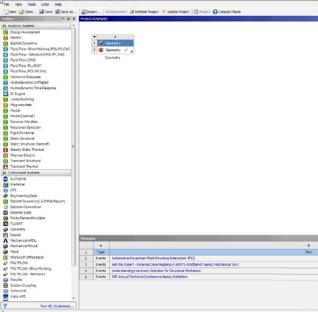
Task: Click the Update Project lightning icon
Action: pyautogui.click(x=163, y=12)
